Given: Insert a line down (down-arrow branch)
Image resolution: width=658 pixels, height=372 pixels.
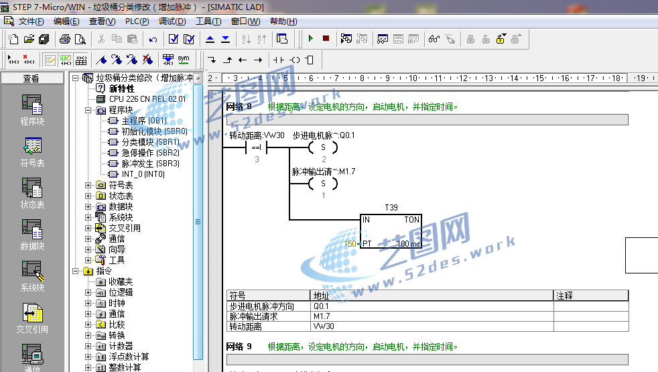Looking at the screenshot, I should pyautogui.click(x=212, y=60).
